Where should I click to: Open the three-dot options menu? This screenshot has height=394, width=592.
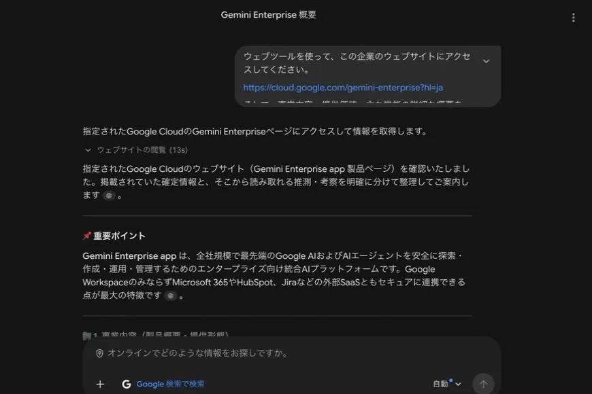pos(573,18)
